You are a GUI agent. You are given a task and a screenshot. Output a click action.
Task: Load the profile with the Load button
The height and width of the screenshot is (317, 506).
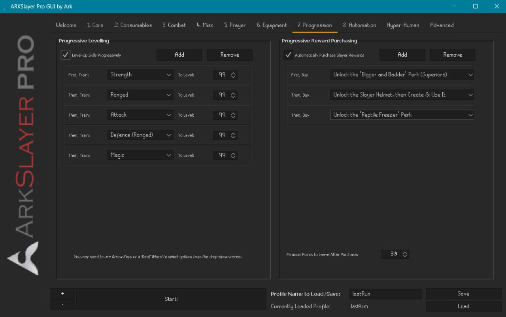pos(464,306)
